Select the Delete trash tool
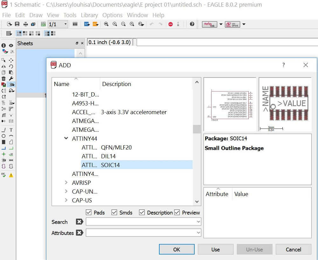318x260 pixels. point(3,78)
